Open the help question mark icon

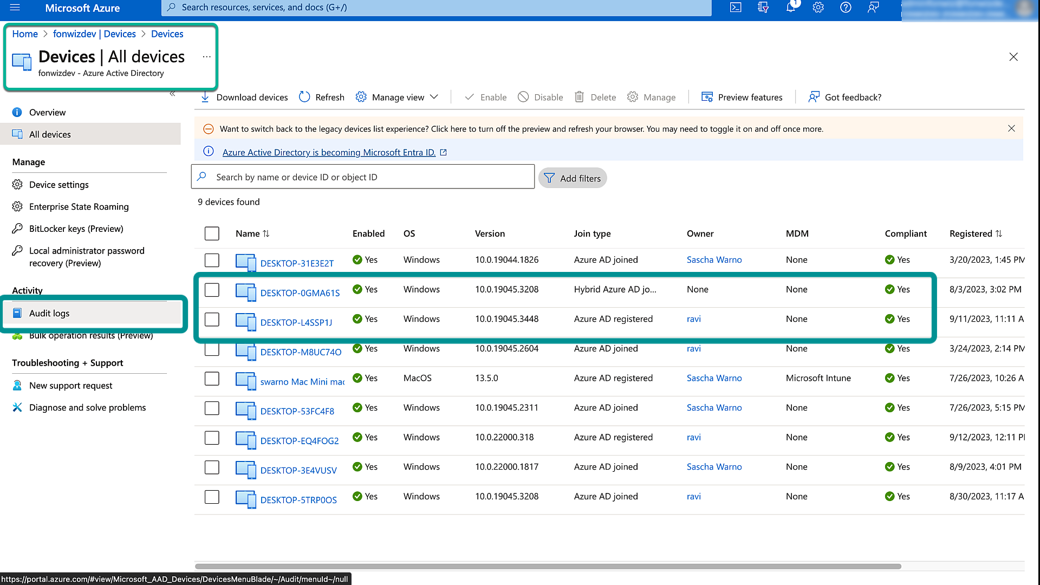(846, 8)
